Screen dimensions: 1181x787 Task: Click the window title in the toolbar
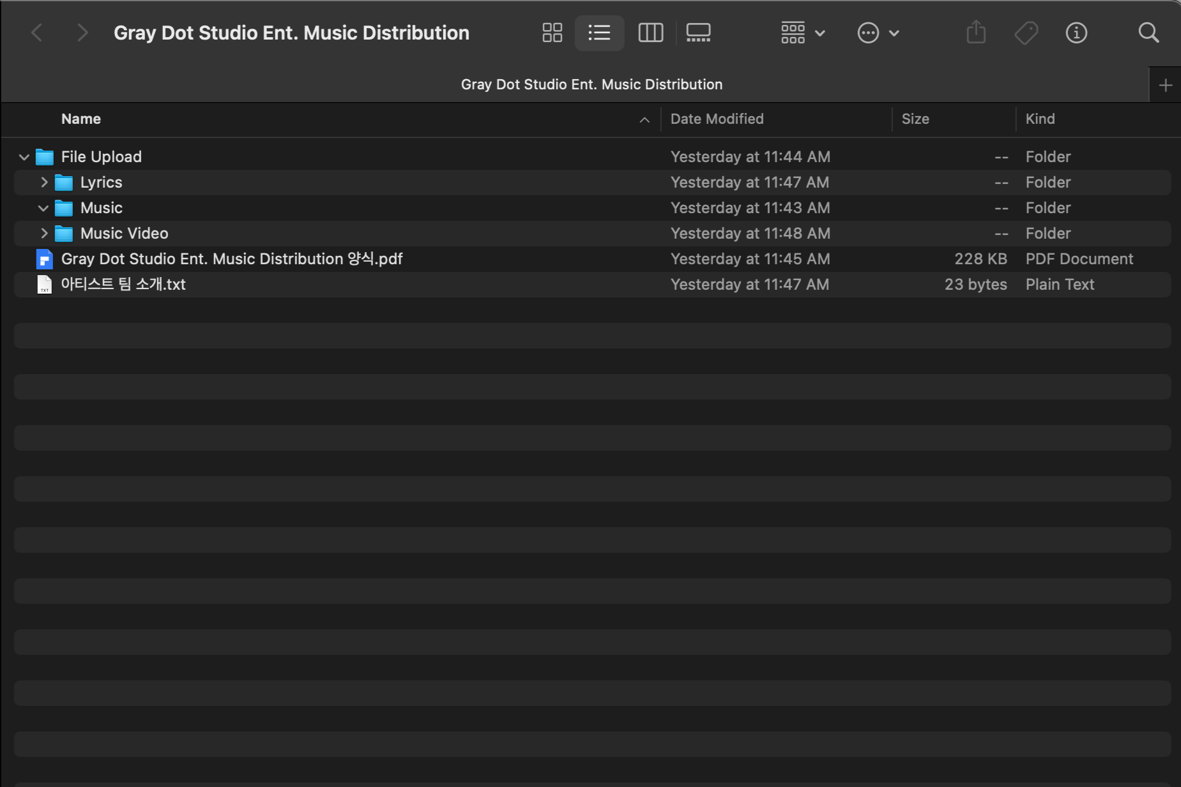coord(291,33)
